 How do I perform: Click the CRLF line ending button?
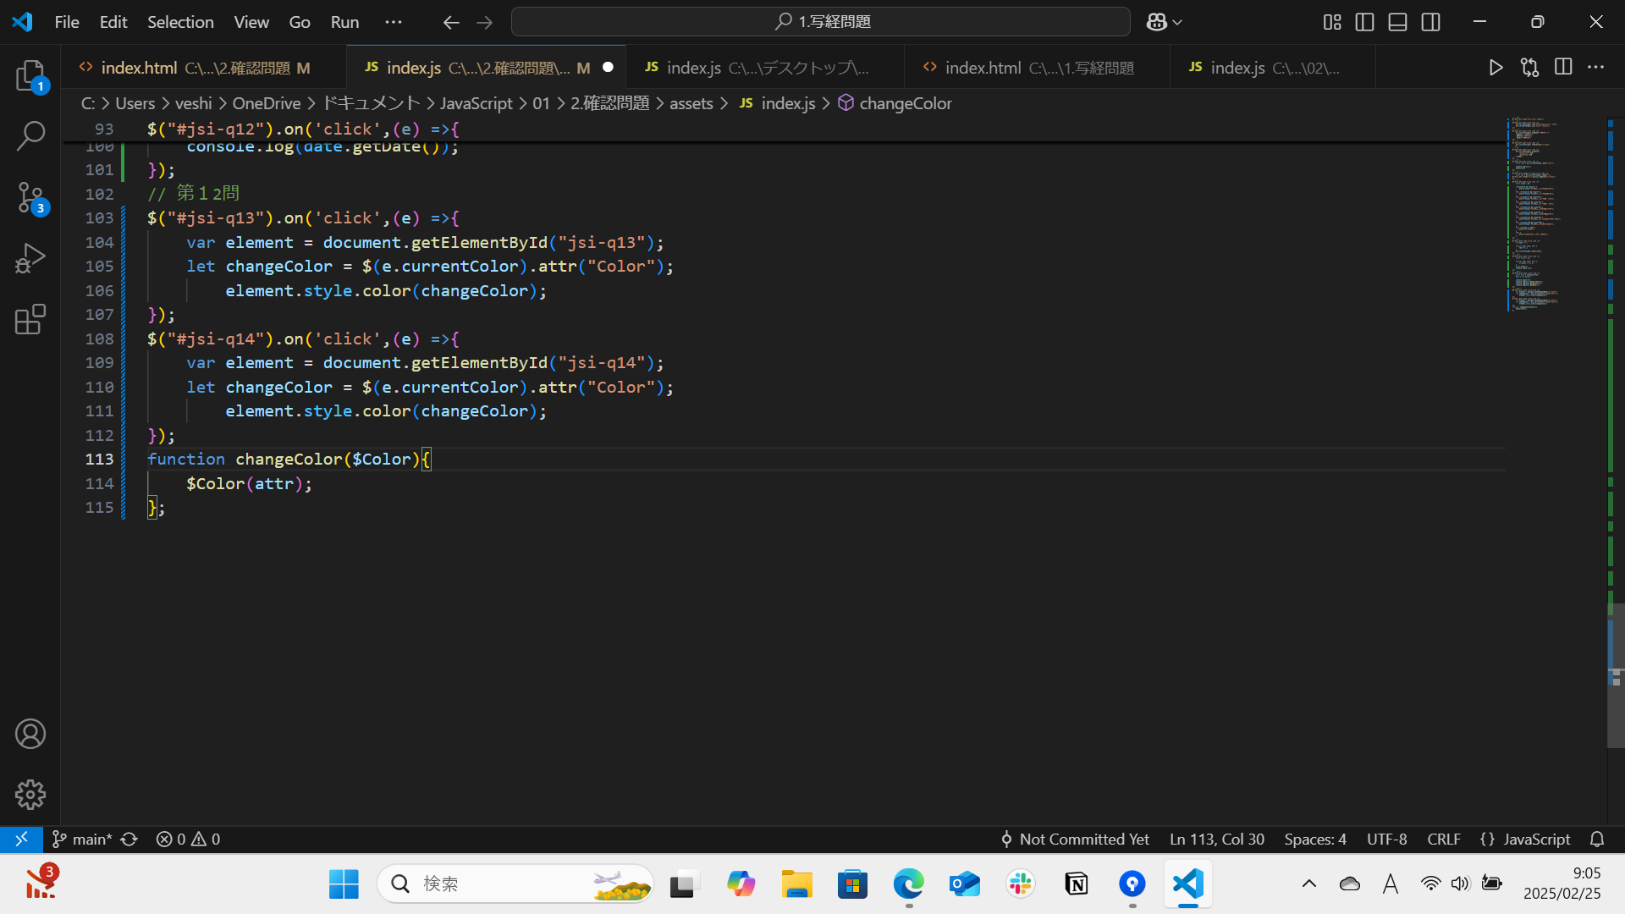[1443, 839]
